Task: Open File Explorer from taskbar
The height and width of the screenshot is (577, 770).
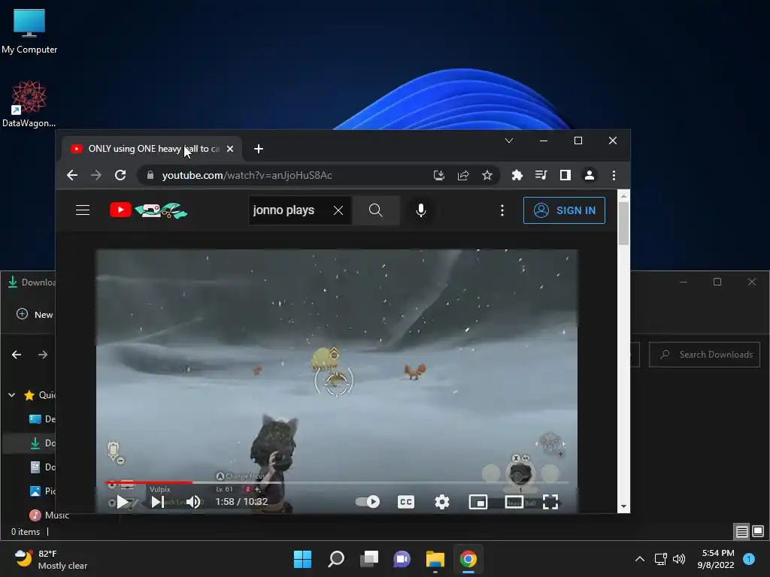Action: click(x=435, y=559)
